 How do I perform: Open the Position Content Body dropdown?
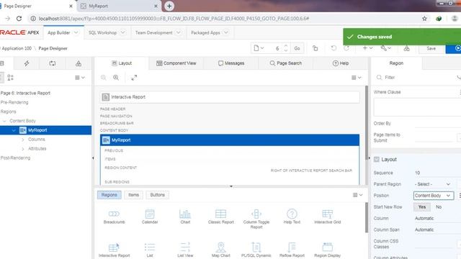click(434, 196)
